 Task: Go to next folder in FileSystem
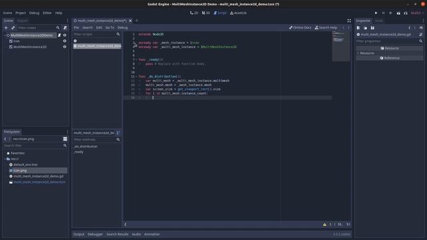[x=9, y=139]
